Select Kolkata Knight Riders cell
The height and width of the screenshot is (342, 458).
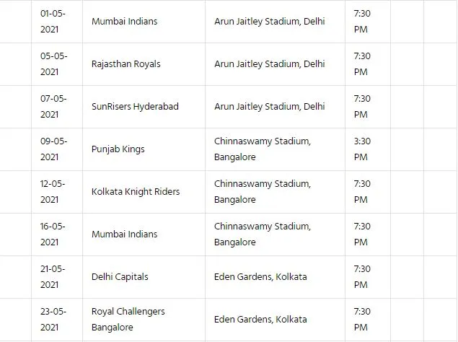coord(144,192)
